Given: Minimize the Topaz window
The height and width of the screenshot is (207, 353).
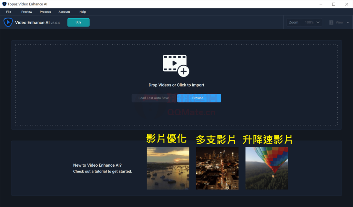Looking at the screenshot, I should click(x=321, y=4).
